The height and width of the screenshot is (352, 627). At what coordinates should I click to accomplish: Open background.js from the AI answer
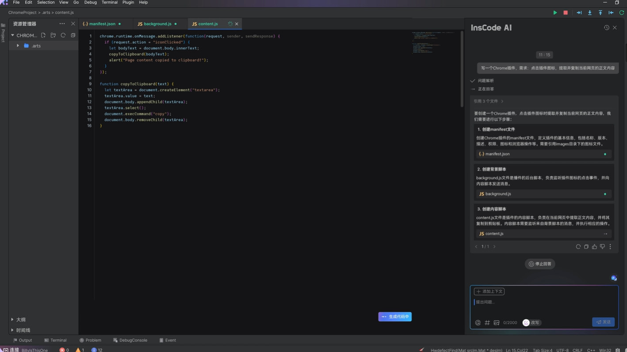544,194
